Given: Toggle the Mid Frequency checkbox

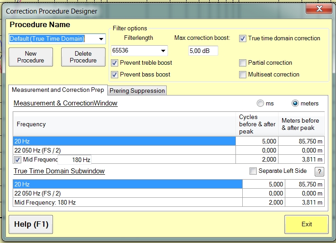Looking at the screenshot, I should coord(18,160).
